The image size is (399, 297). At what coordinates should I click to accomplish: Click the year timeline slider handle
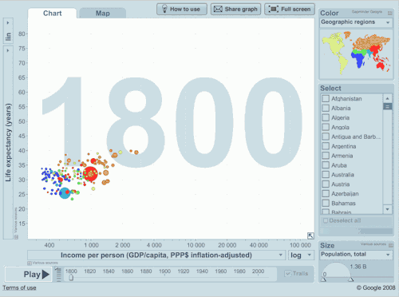71,278
